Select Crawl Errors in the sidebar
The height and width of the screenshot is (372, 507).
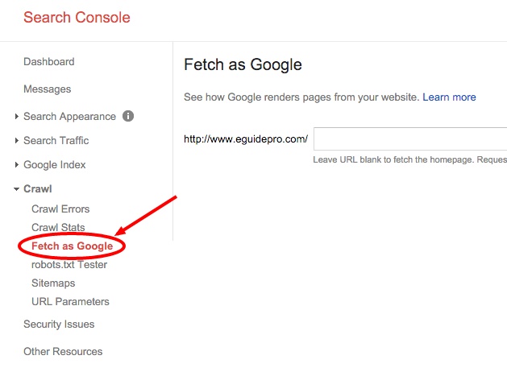coord(60,209)
